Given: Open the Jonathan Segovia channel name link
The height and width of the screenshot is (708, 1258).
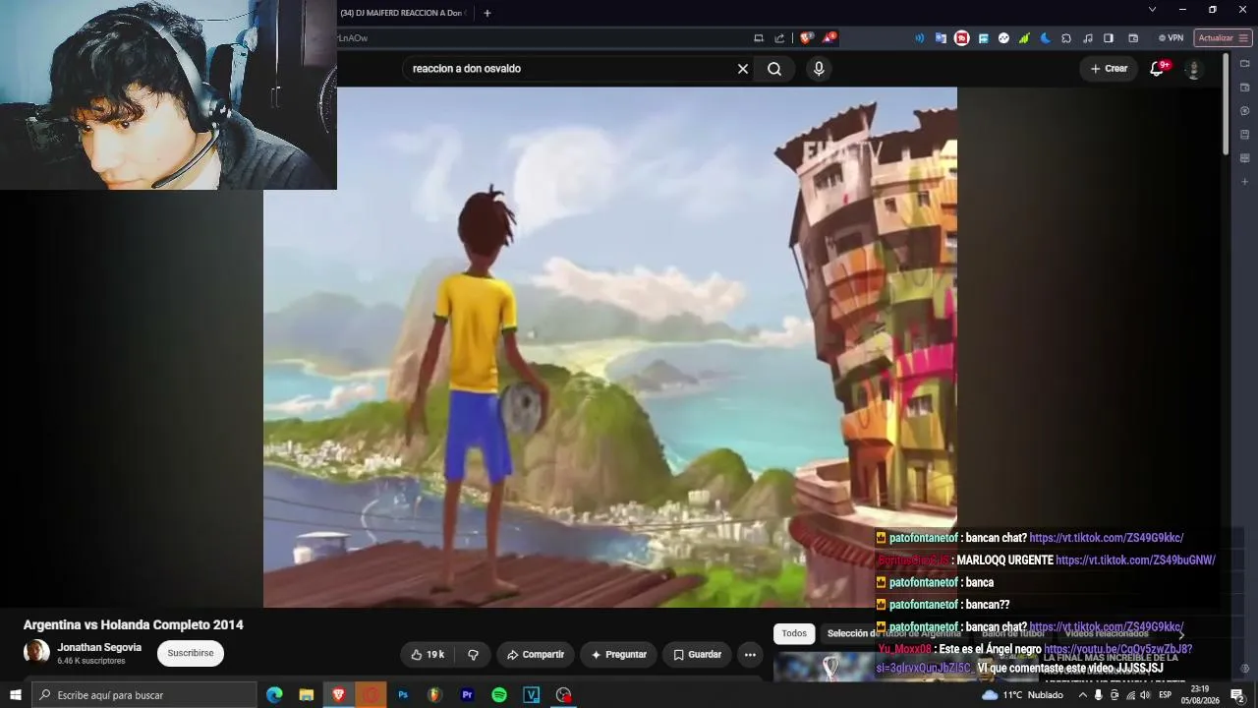Looking at the screenshot, I should pos(99,648).
